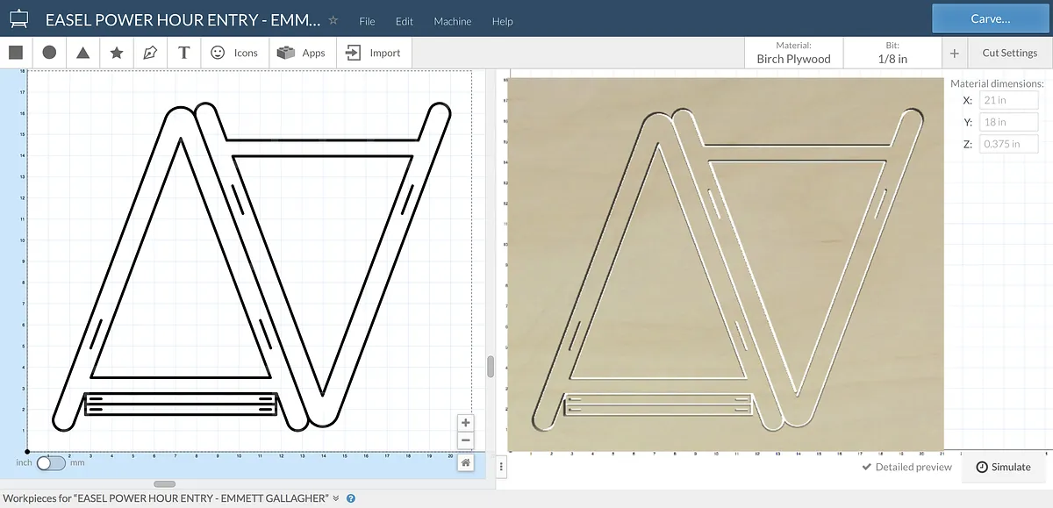The height and width of the screenshot is (508, 1053).
Task: Open the File menu
Action: [x=367, y=21]
